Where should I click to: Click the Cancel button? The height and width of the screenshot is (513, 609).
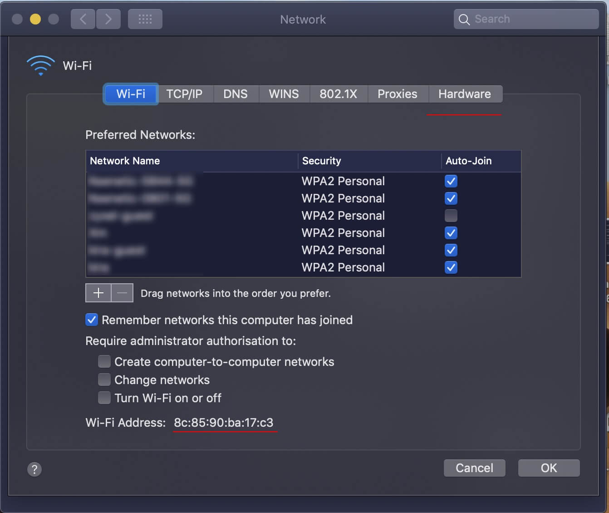tap(474, 468)
